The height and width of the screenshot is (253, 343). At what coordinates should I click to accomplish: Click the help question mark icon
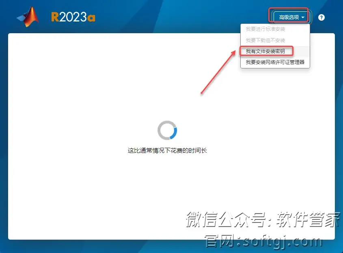click(321, 17)
